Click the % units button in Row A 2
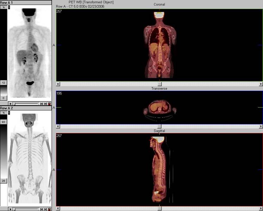The height and width of the screenshot is (211, 263). pyautogui.click(x=4, y=113)
